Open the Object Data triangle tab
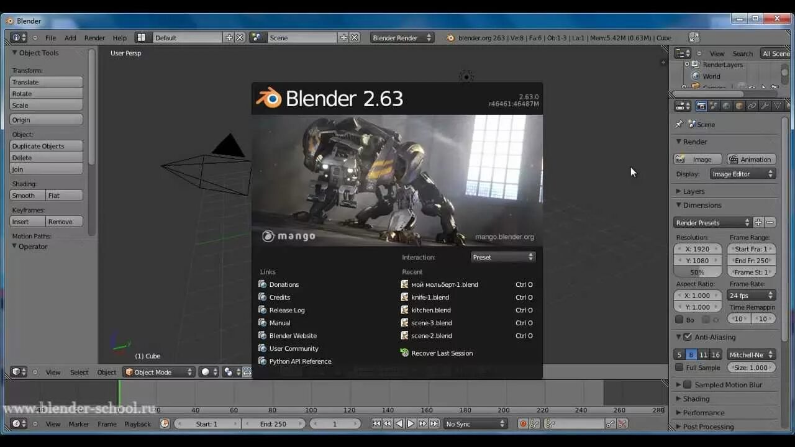Viewport: 795px width, 447px height. [x=777, y=106]
